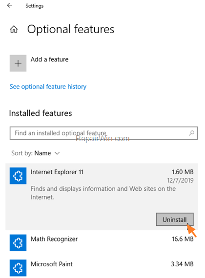
Task: Expand the Math Recognizer entry
Action: [102, 243]
